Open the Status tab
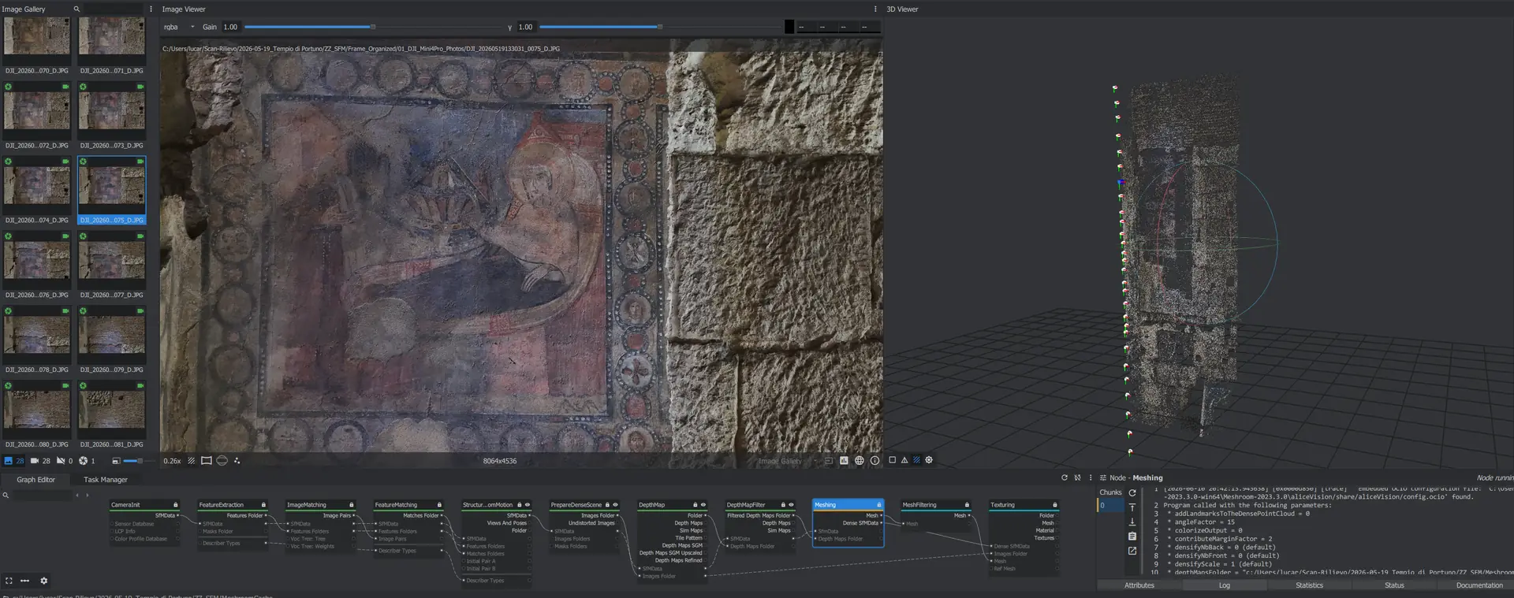The width and height of the screenshot is (1514, 598). click(x=1394, y=585)
